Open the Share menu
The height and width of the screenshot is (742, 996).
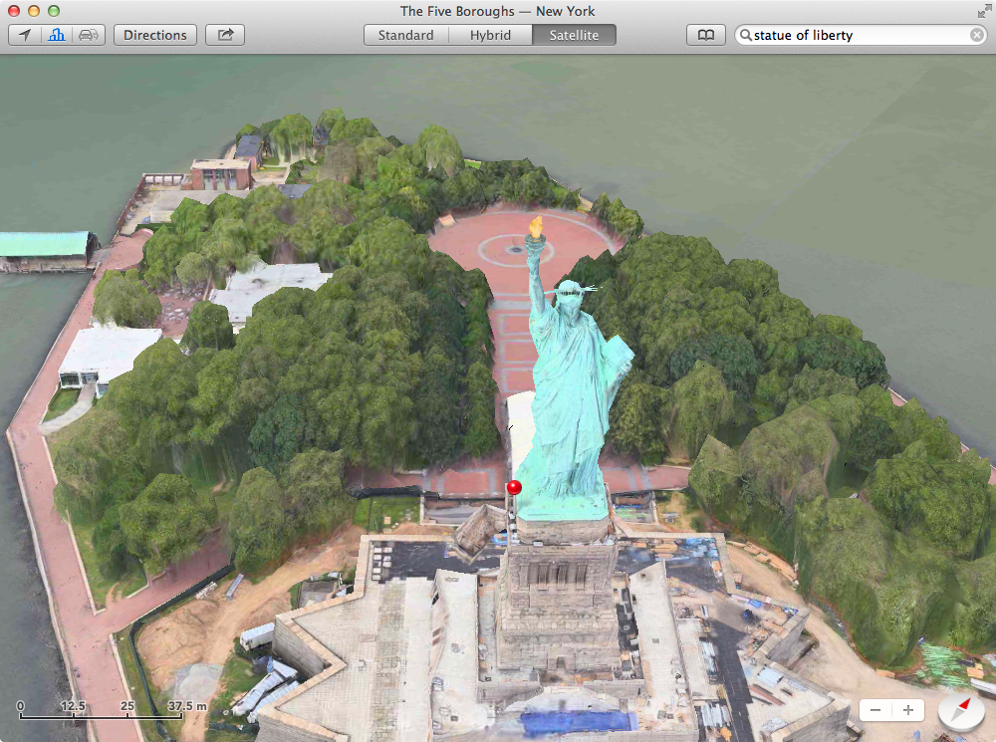click(x=225, y=35)
